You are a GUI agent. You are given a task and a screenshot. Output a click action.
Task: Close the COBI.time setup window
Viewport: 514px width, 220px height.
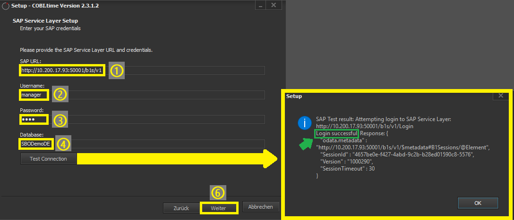(x=274, y=5)
